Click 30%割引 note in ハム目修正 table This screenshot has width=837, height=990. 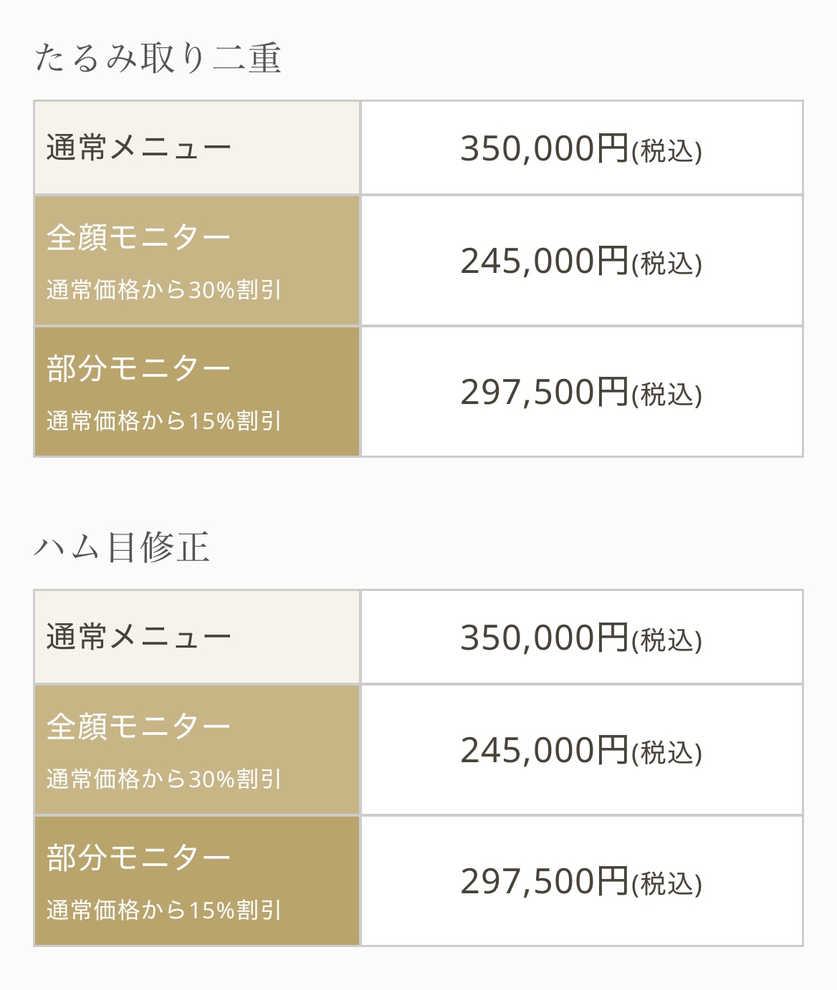point(163,779)
